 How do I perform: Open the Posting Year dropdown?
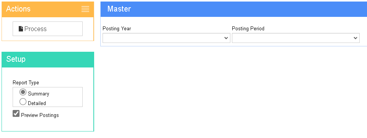(x=166, y=38)
